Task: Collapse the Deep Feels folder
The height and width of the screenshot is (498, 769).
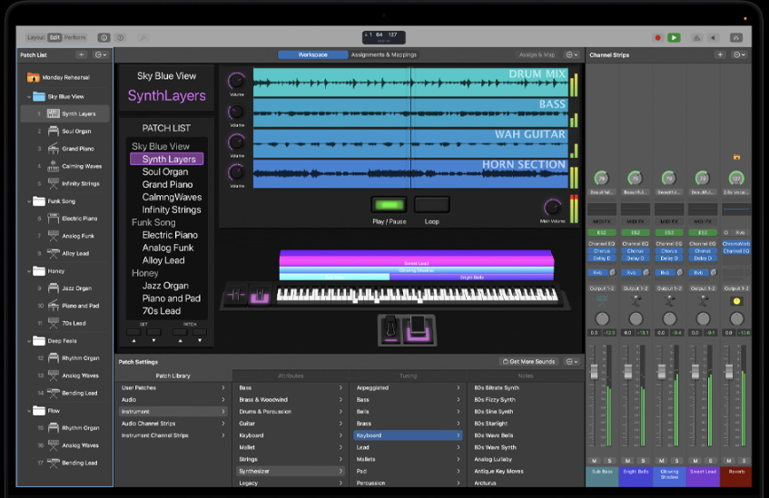Action: tap(29, 341)
